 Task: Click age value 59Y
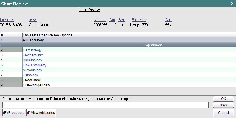[x=168, y=25]
